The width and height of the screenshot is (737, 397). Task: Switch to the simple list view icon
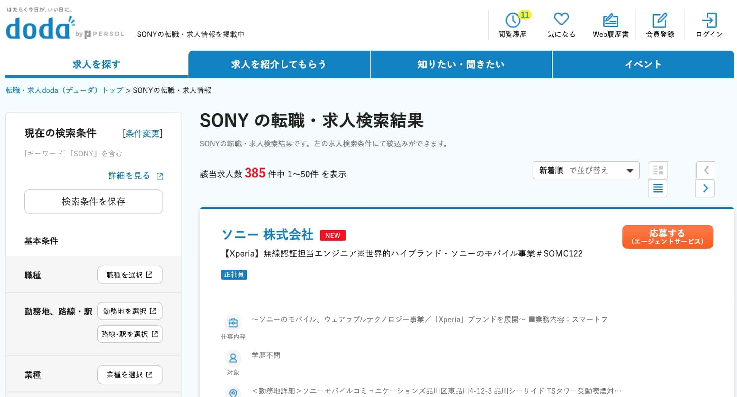pos(658,188)
